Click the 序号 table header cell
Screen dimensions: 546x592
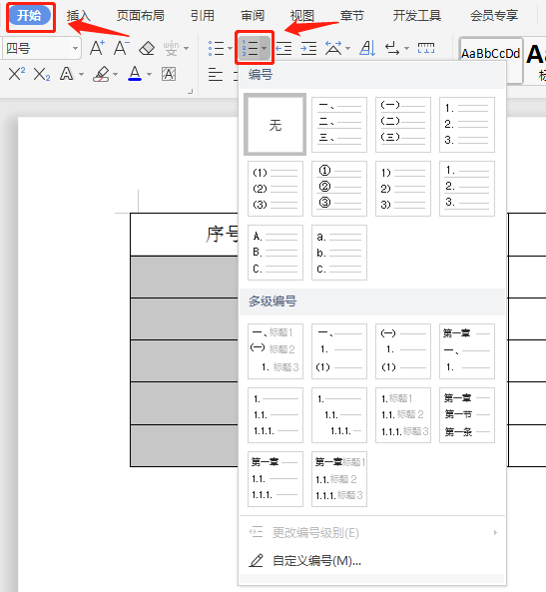(185, 235)
